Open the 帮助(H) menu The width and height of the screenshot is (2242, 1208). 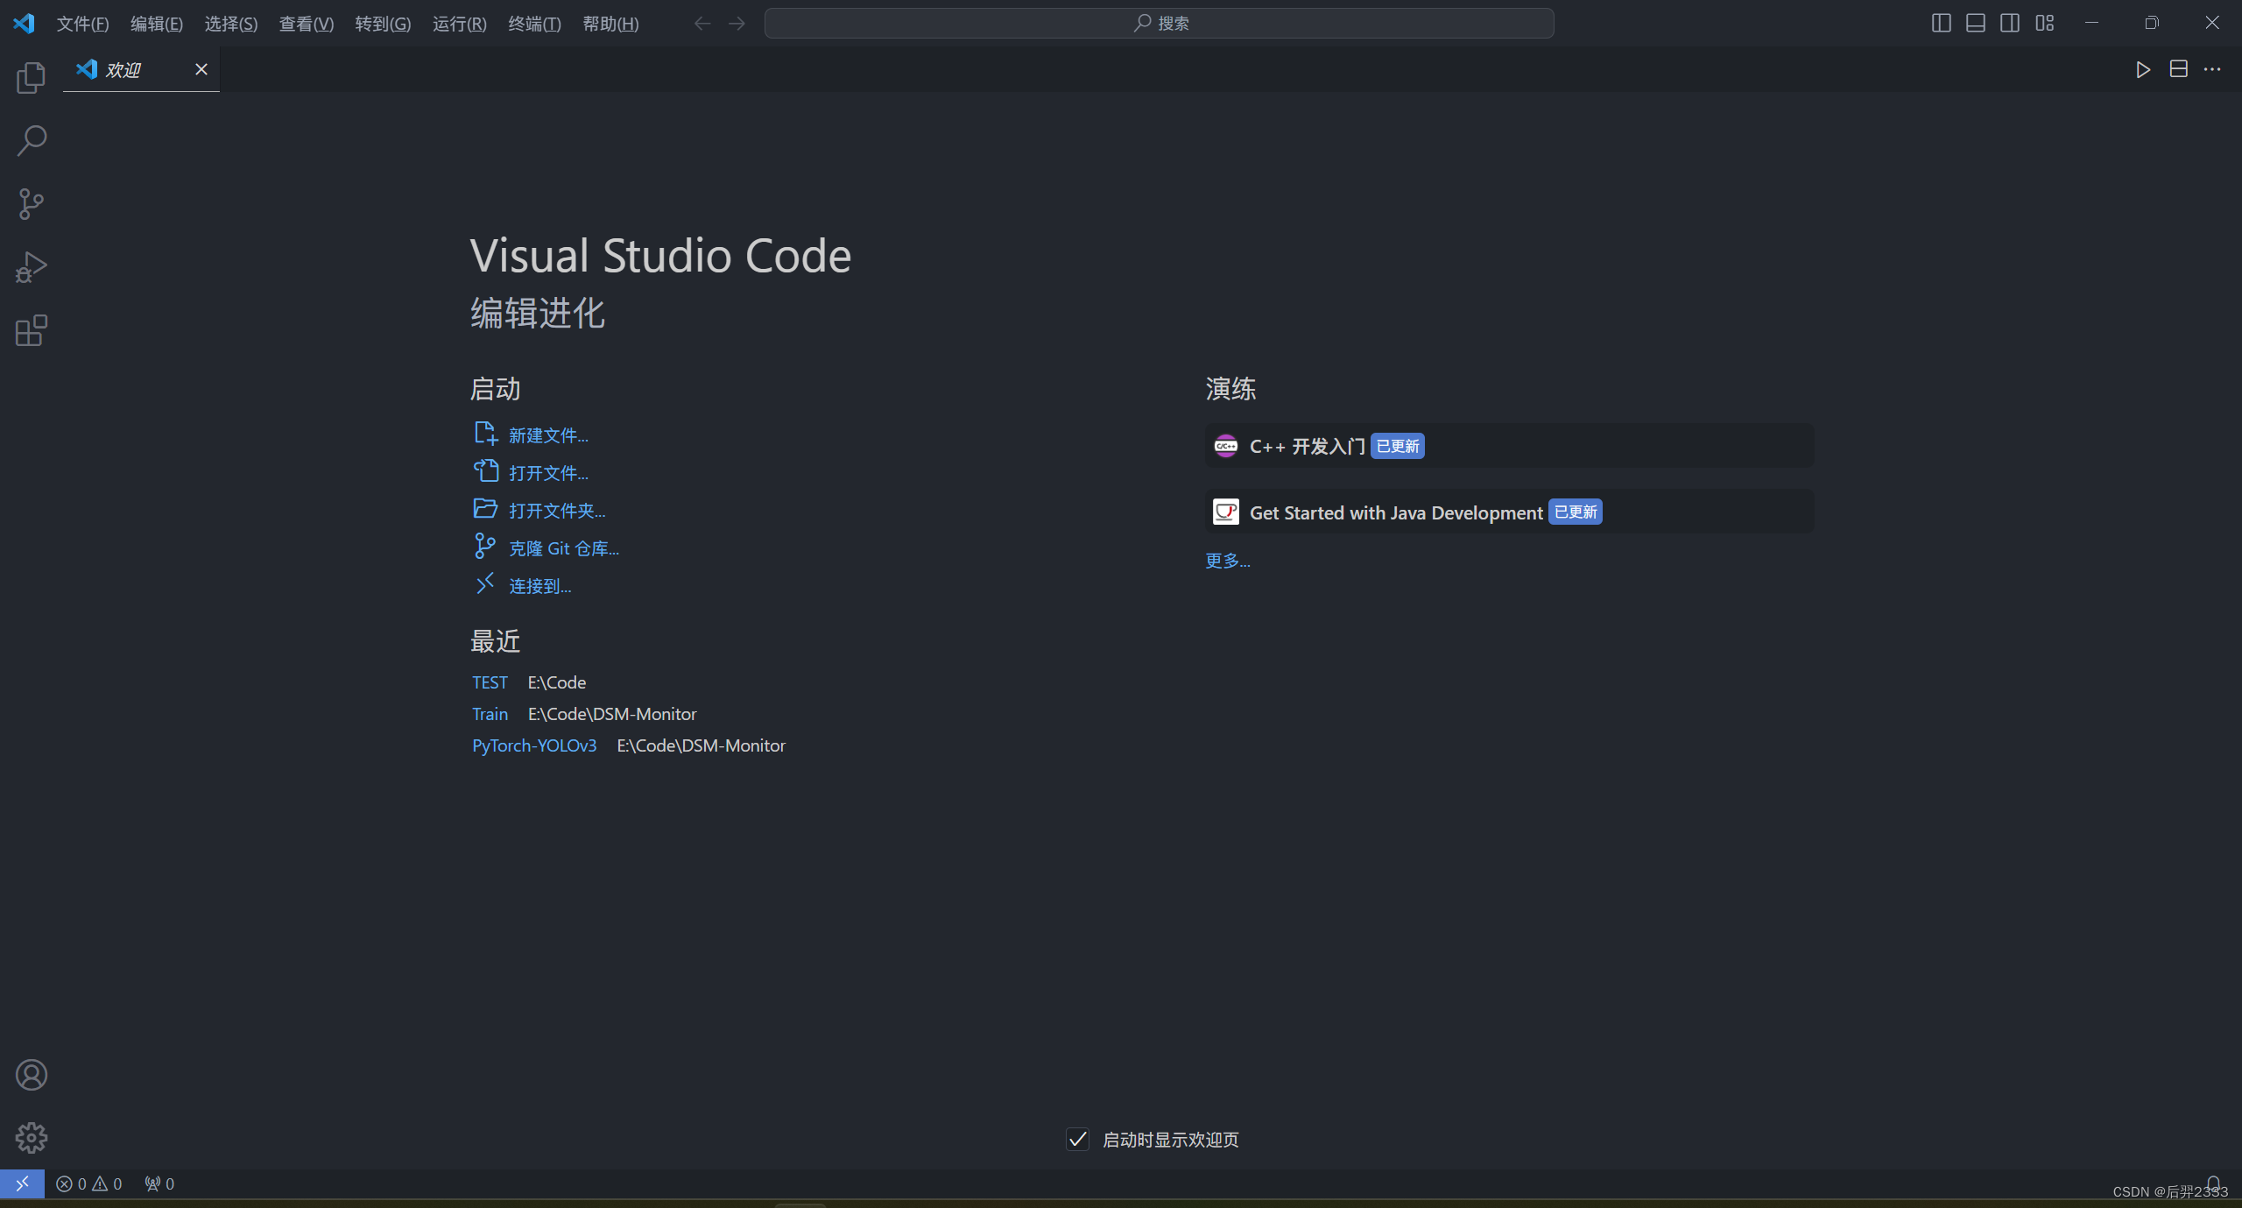pos(610,24)
